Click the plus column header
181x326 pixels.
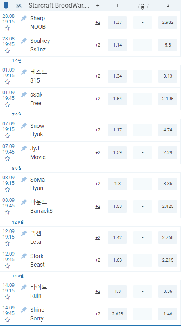click(98, 6)
